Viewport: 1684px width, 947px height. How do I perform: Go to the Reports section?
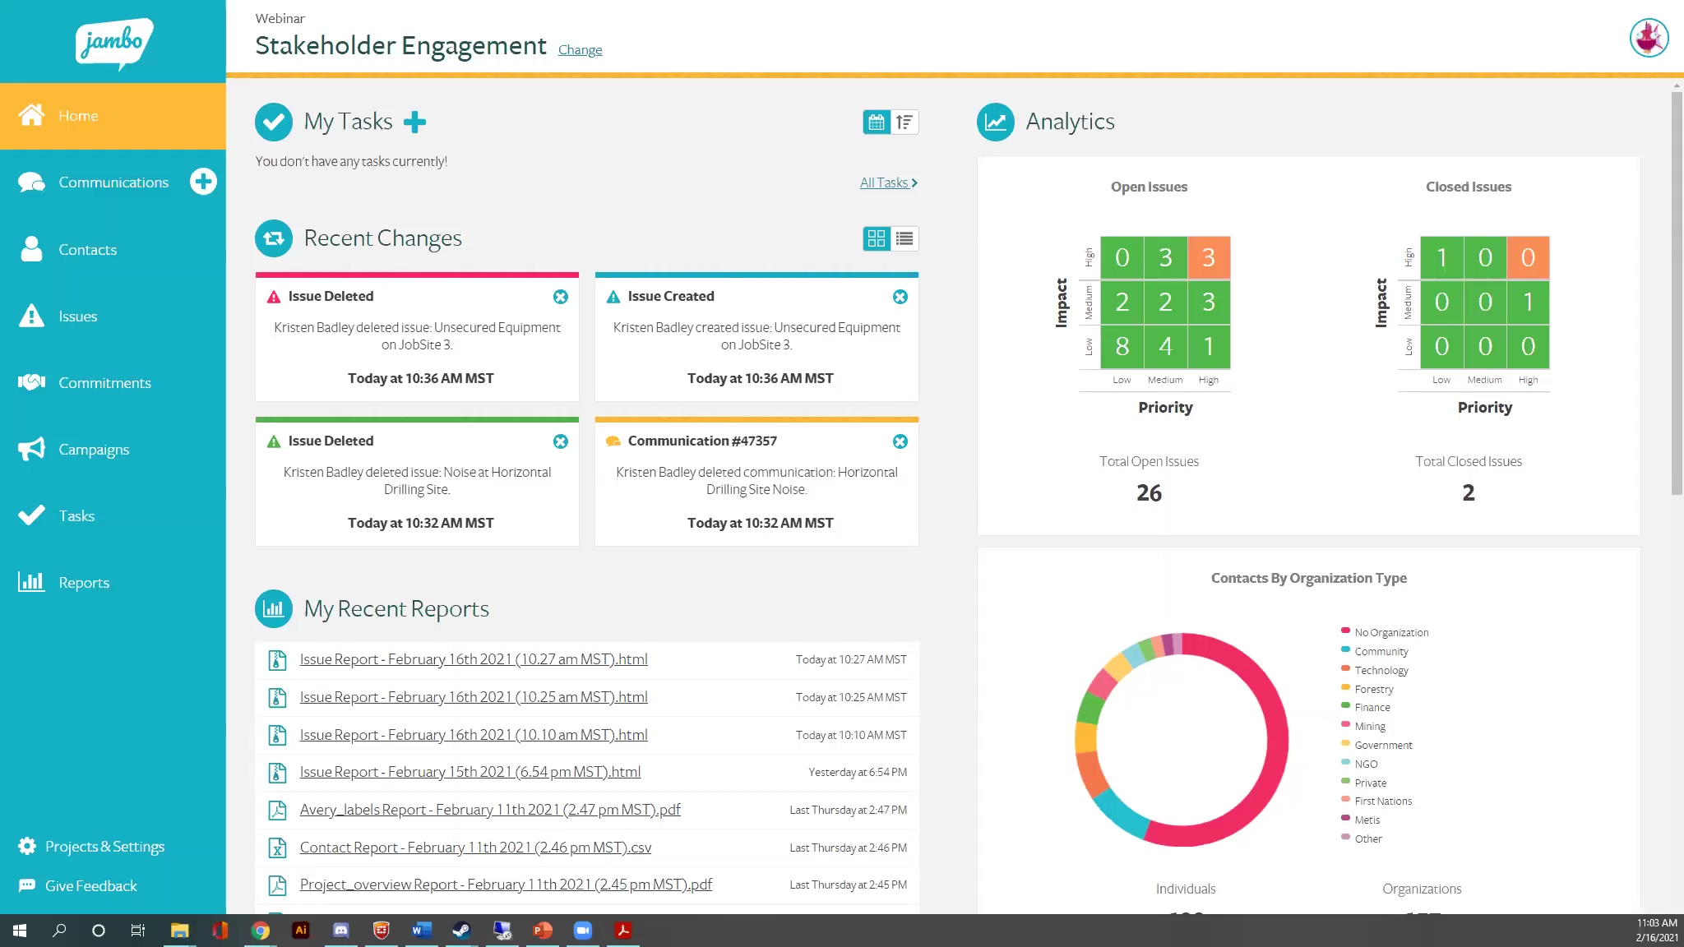pos(84,582)
